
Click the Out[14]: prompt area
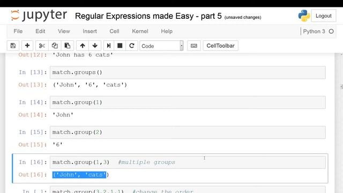coord(33,115)
